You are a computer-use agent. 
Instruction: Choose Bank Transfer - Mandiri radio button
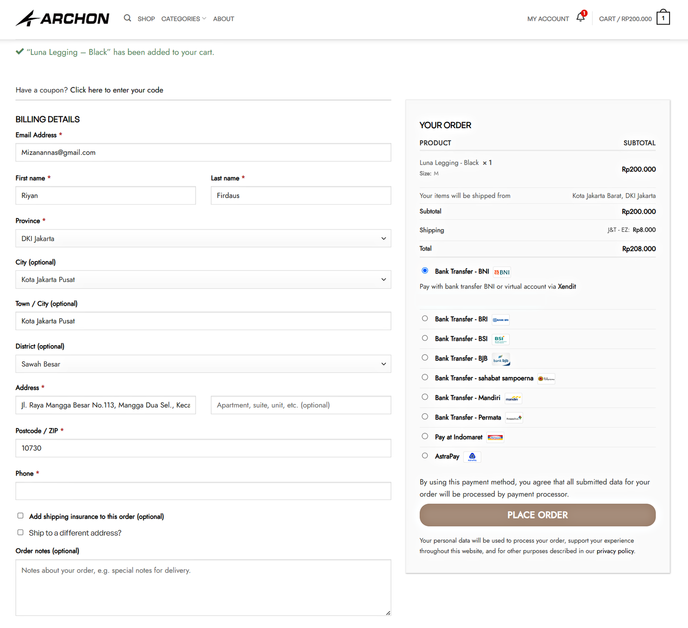pos(425,397)
